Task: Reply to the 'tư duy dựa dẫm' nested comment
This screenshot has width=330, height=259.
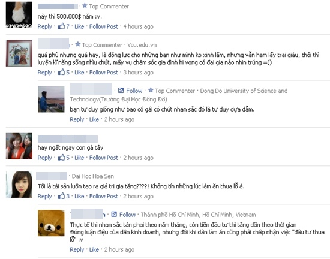Action: (77, 119)
